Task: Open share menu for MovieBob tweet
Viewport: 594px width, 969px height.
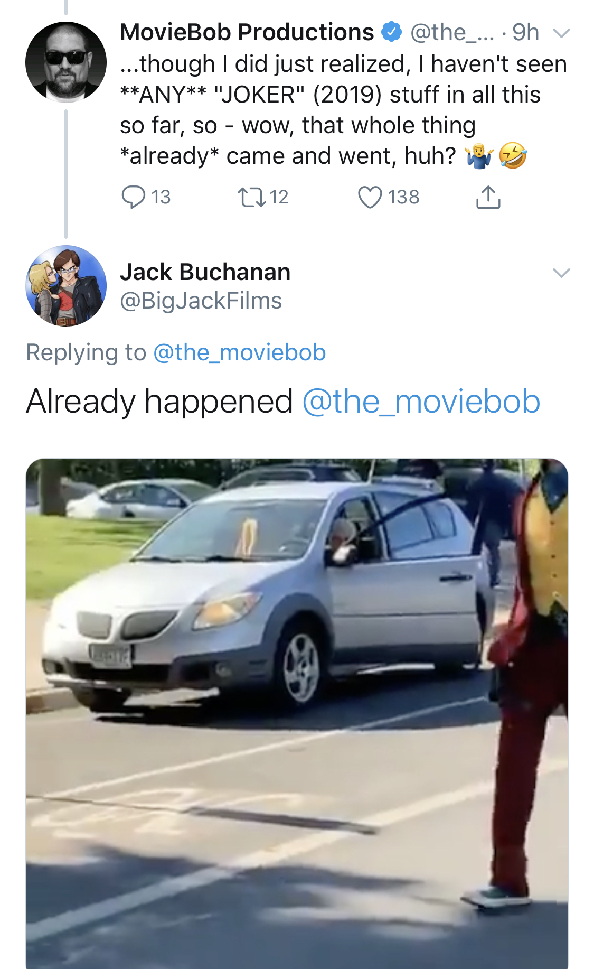Action: [x=488, y=197]
